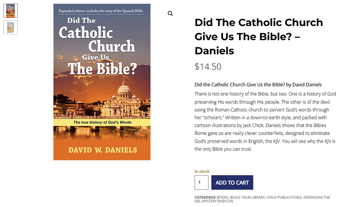The width and height of the screenshot is (340, 207).
Task: Click the Categories label
Action: (x=205, y=197)
